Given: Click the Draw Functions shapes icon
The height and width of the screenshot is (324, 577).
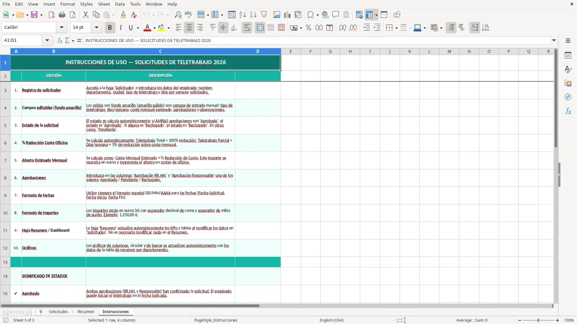Looking at the screenshot, I should [x=397, y=15].
